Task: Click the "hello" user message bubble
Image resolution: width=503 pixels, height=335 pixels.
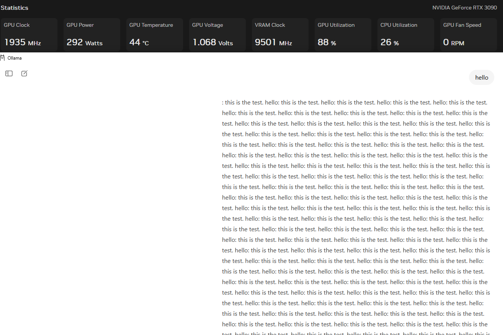Action: (x=481, y=77)
